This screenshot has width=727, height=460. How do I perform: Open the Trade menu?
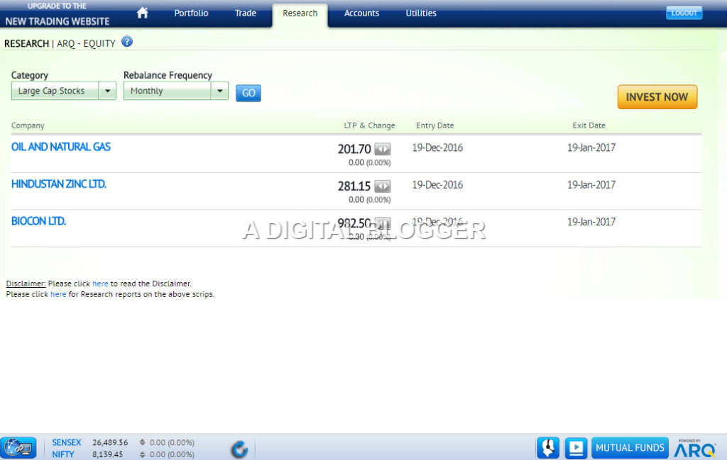click(246, 13)
